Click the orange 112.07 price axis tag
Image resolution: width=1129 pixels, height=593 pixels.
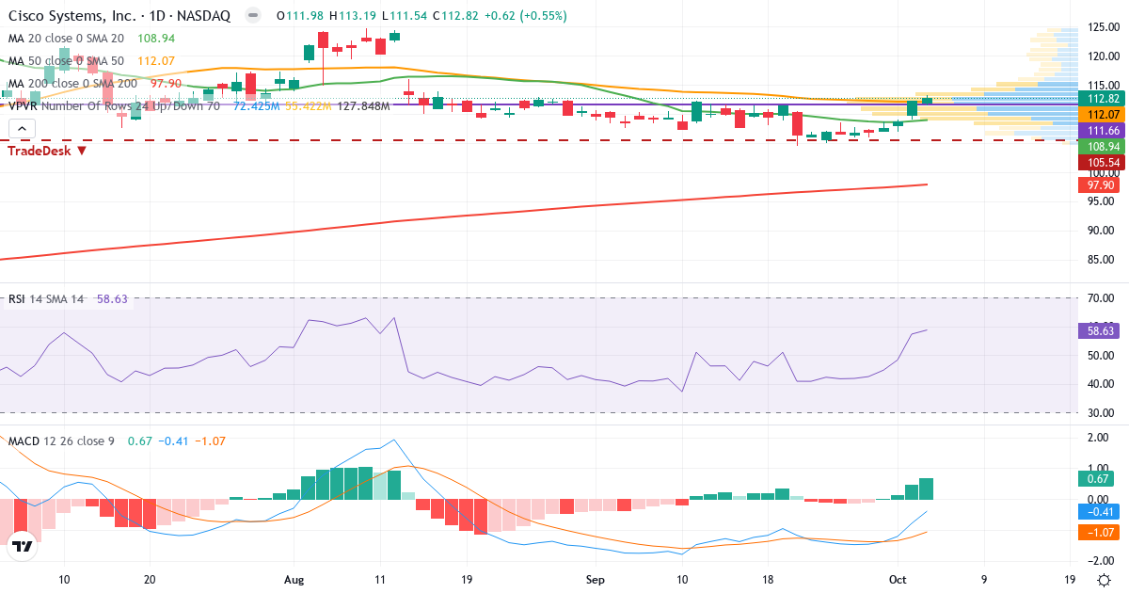pyautogui.click(x=1102, y=114)
